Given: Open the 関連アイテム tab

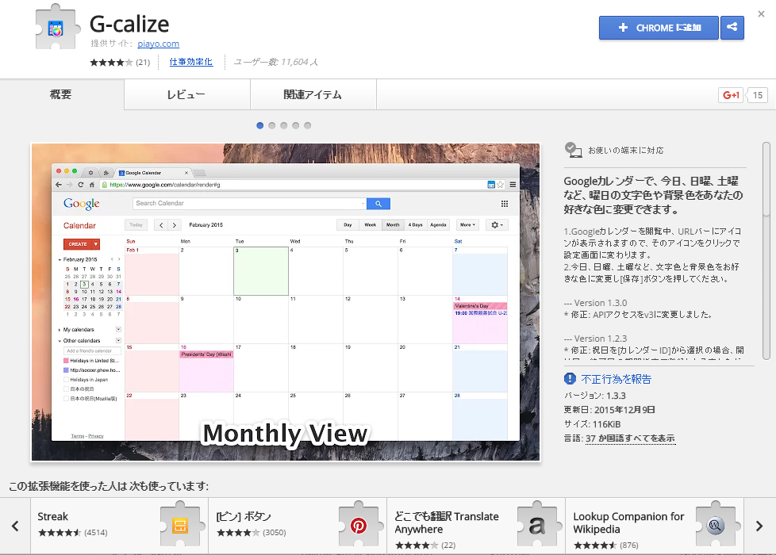Looking at the screenshot, I should tap(313, 94).
